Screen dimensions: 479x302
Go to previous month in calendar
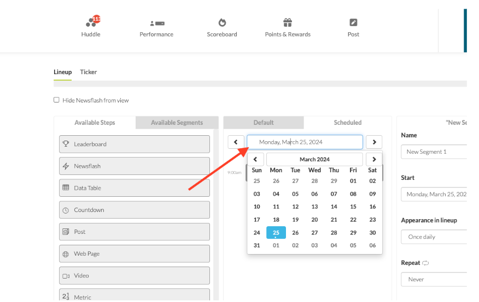click(x=255, y=159)
